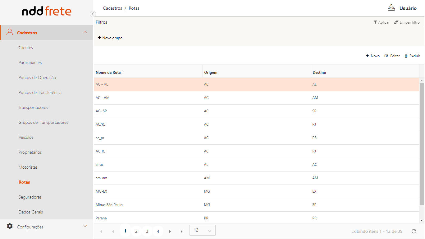The image size is (425, 239).
Task: Collapse the Cadastros menu section
Action: point(85,32)
